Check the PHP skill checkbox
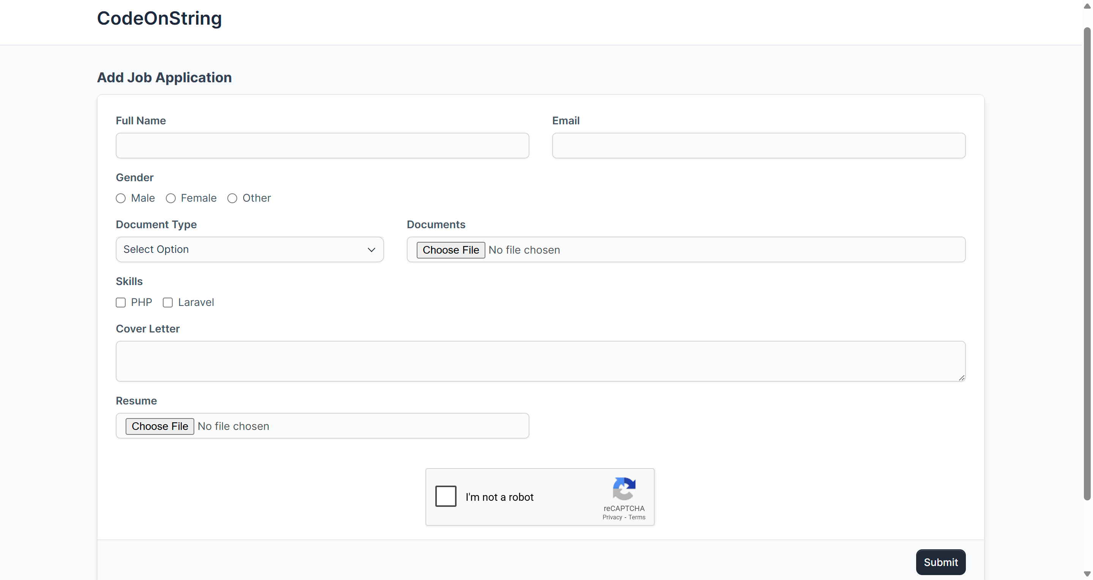 click(x=121, y=302)
